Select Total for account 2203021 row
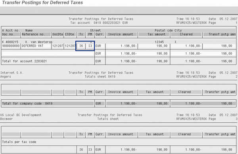 119,61
